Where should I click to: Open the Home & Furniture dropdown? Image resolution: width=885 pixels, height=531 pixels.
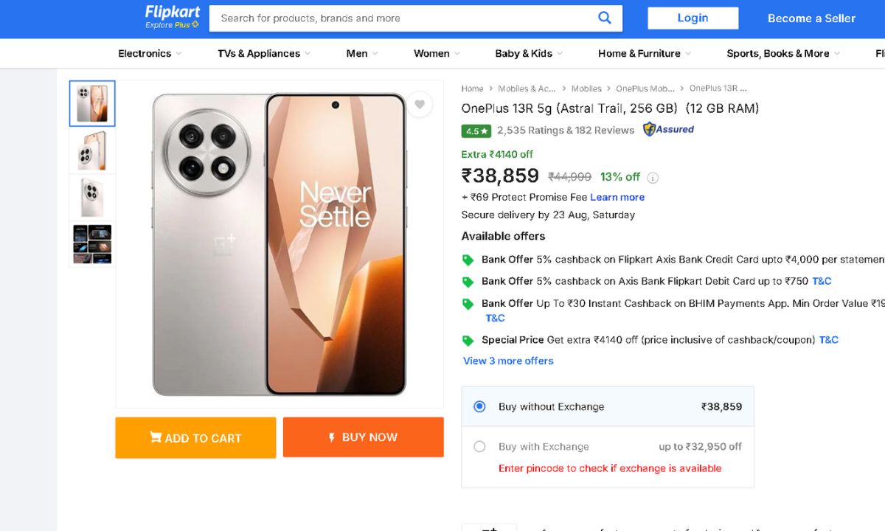[645, 53]
